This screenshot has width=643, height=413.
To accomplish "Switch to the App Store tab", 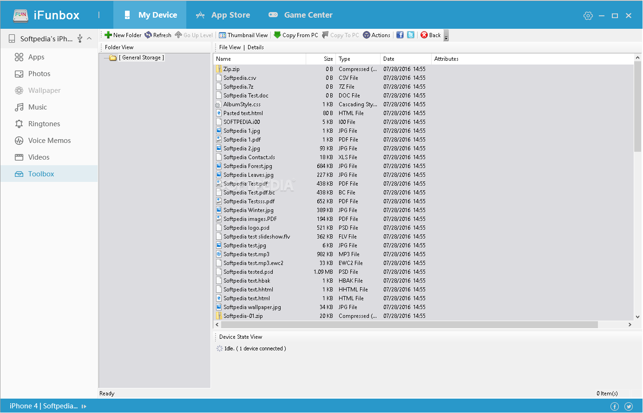I will [x=223, y=15].
